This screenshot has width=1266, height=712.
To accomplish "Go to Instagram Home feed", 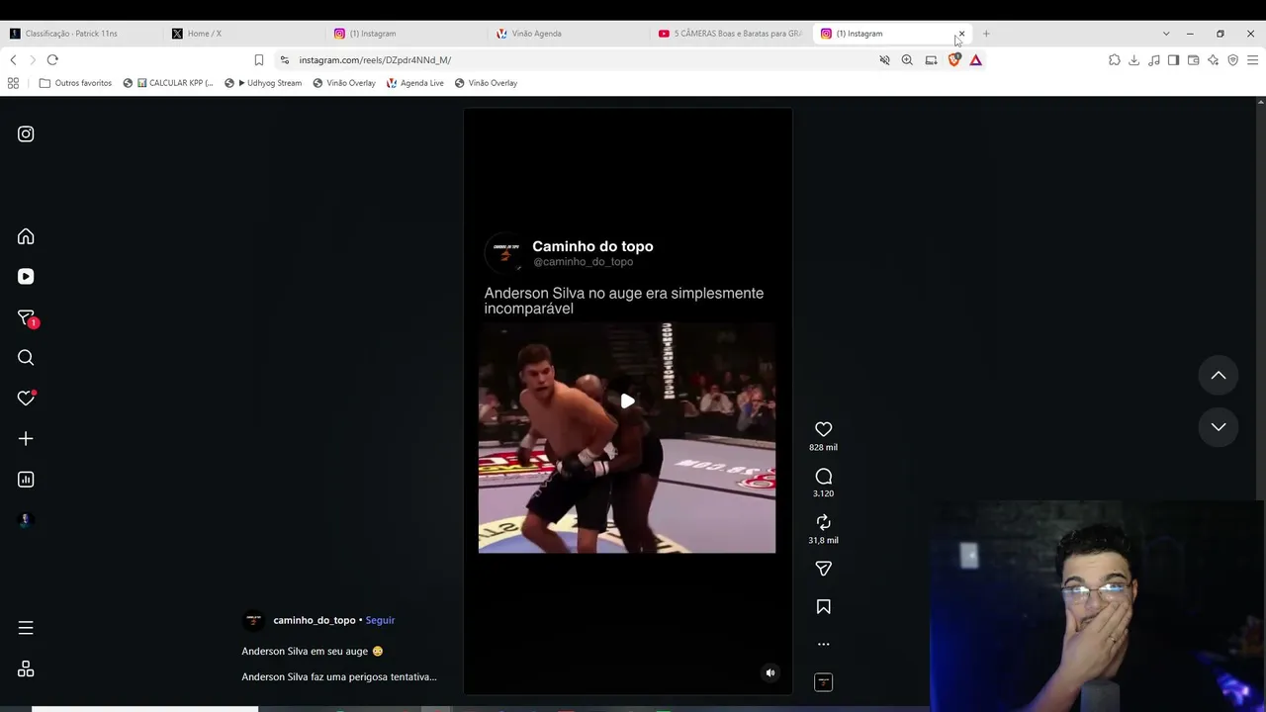I will [x=26, y=236].
